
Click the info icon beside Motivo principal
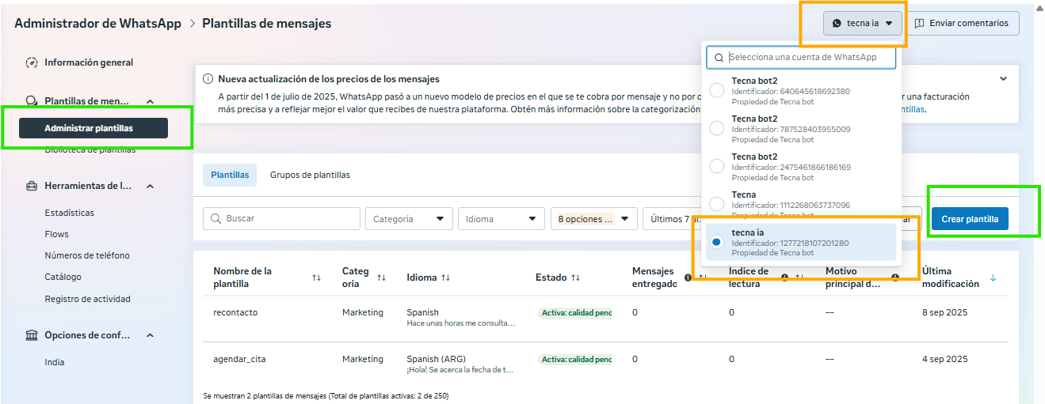coord(894,278)
